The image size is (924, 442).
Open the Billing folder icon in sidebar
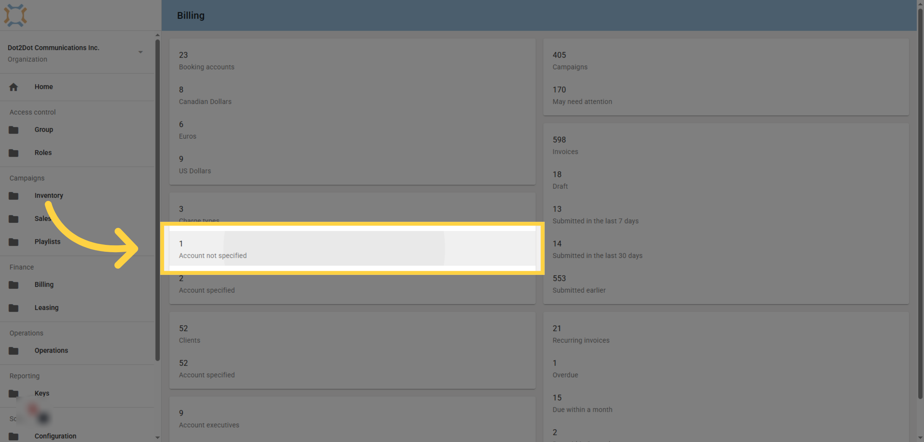tap(13, 285)
